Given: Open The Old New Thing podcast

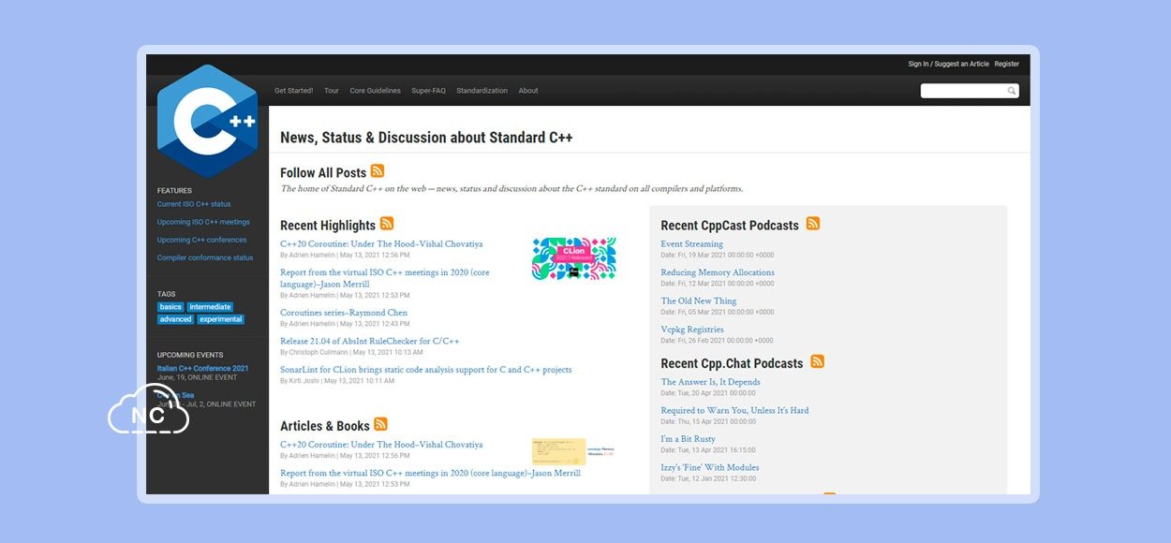Looking at the screenshot, I should tap(699, 301).
